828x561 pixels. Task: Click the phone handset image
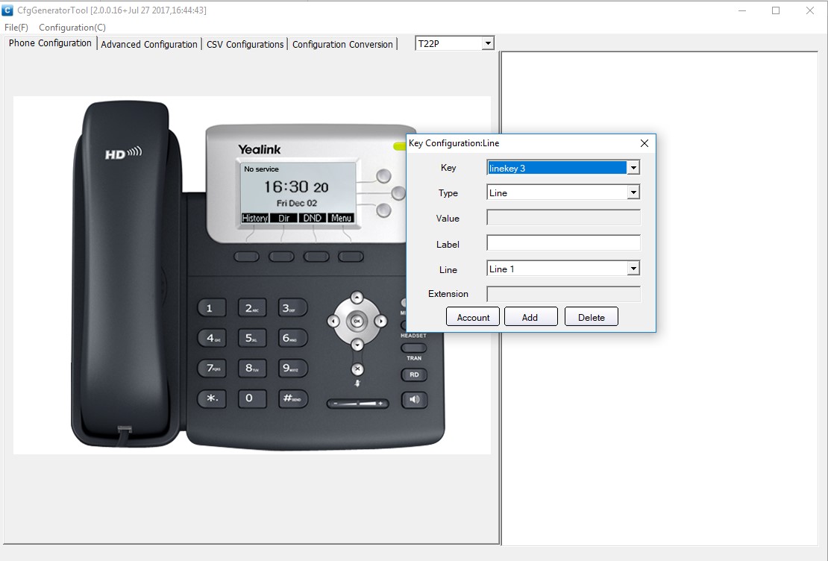tap(127, 274)
